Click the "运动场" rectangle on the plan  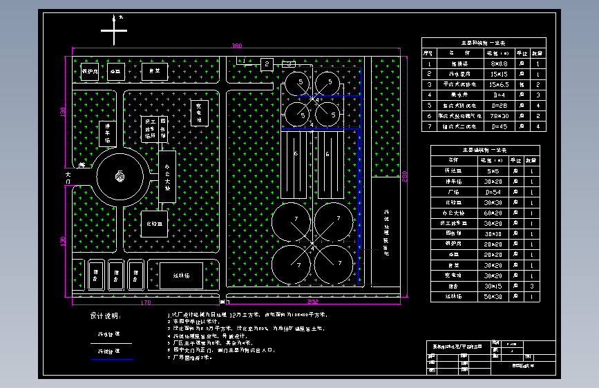tap(181, 275)
